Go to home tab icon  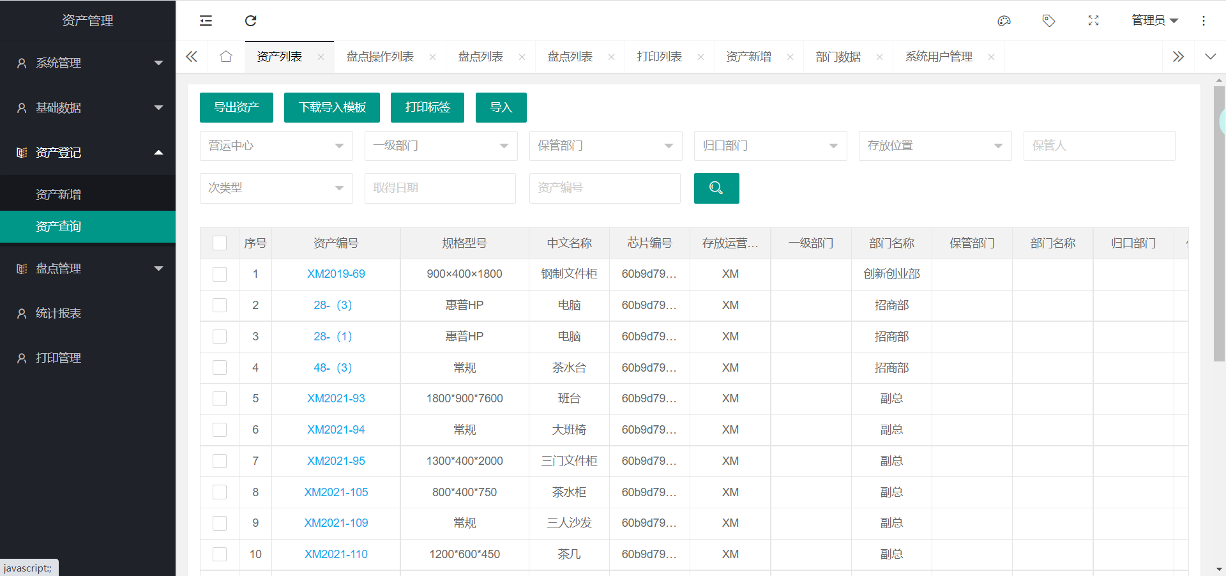click(x=225, y=56)
